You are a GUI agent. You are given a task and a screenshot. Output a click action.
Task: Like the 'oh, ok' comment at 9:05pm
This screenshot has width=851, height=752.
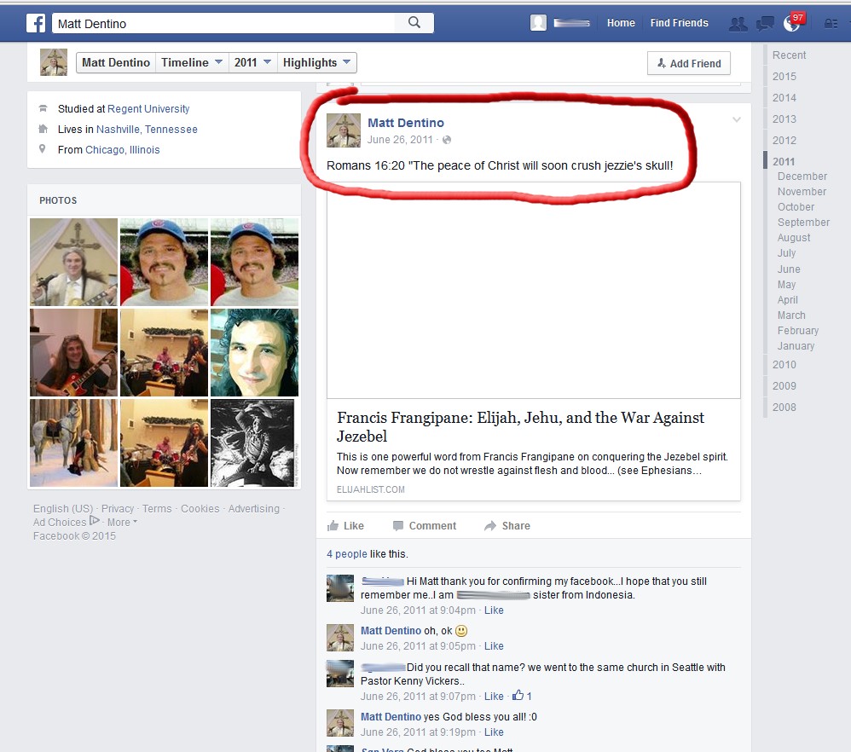tap(494, 646)
